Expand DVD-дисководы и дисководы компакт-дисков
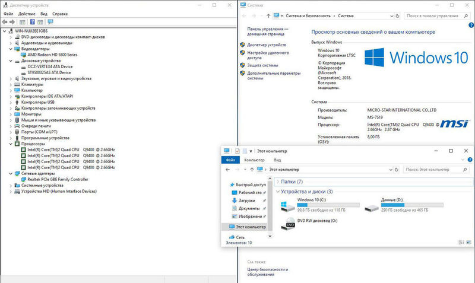 [x=11, y=37]
